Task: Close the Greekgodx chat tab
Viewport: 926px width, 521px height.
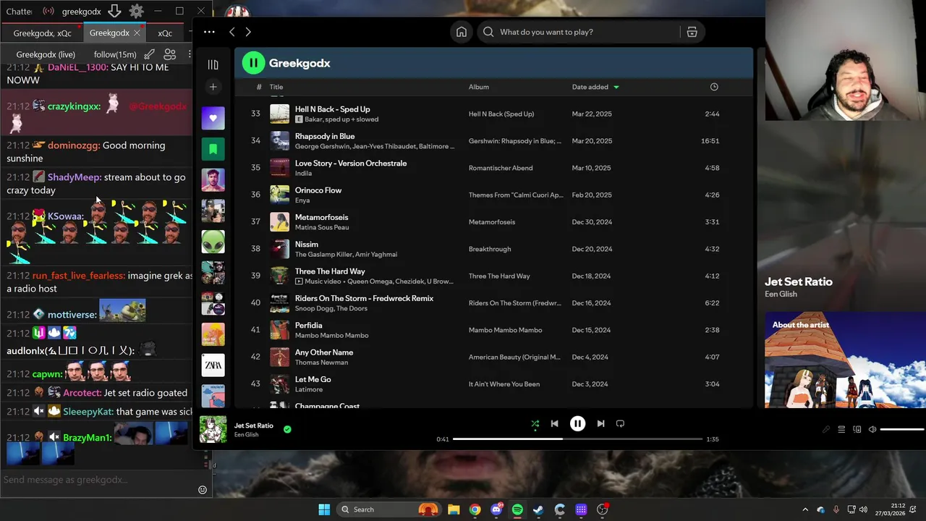Action: [137, 33]
